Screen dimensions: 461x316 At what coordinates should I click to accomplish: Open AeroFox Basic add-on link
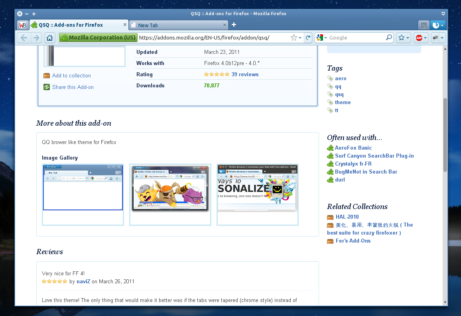point(353,148)
